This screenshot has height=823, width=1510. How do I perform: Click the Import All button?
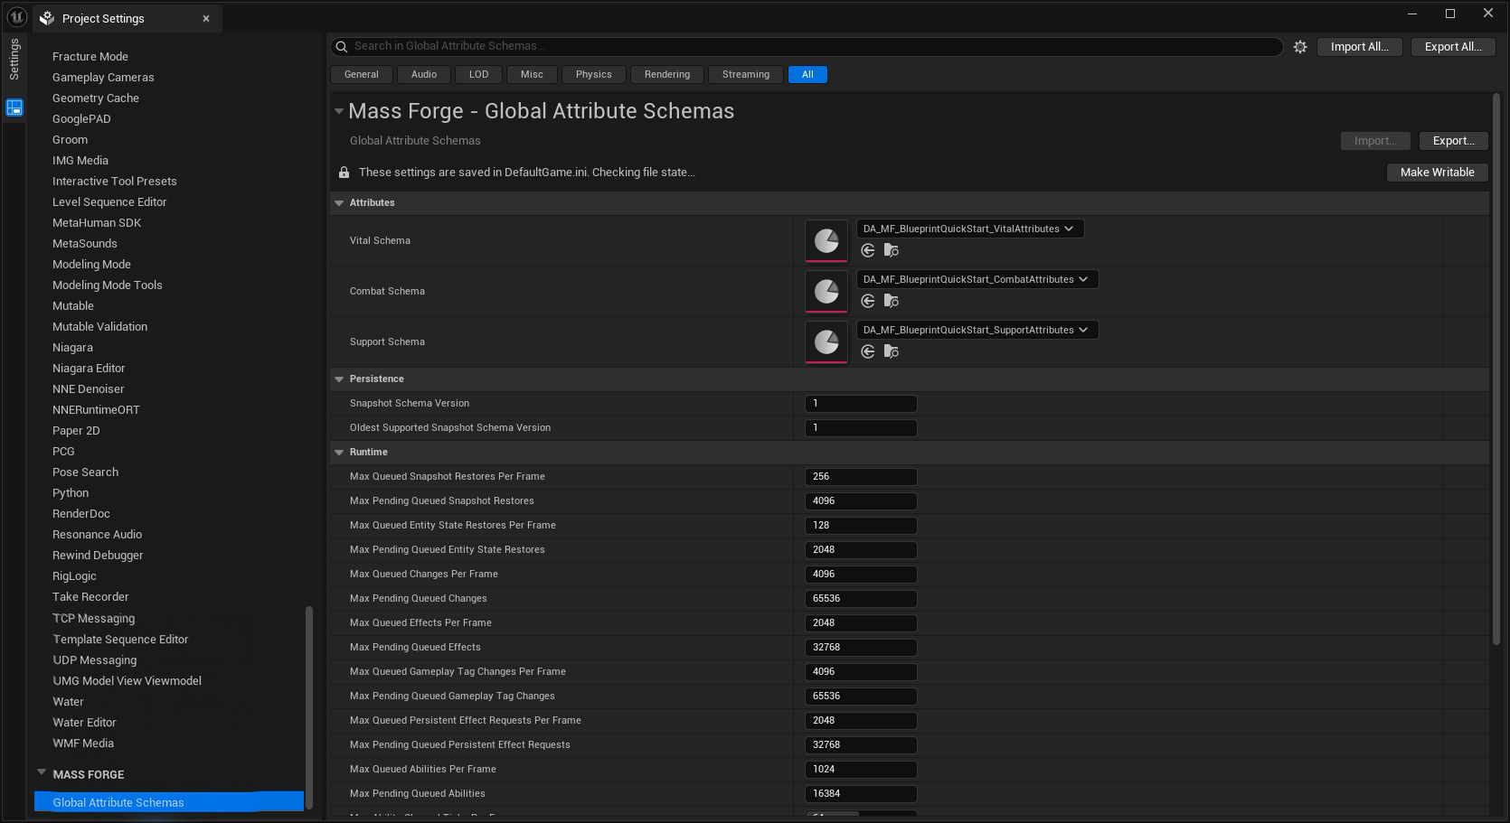coord(1359,47)
